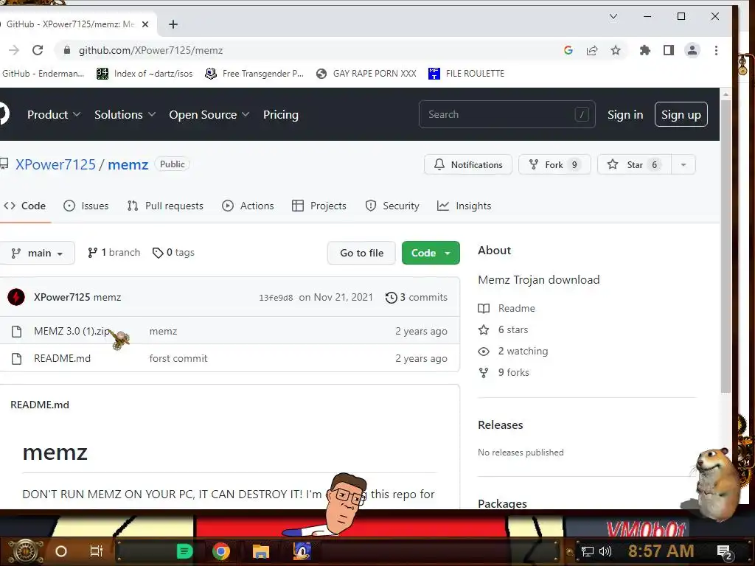Open the Chrome profile avatar
755x566 pixels.
point(692,50)
